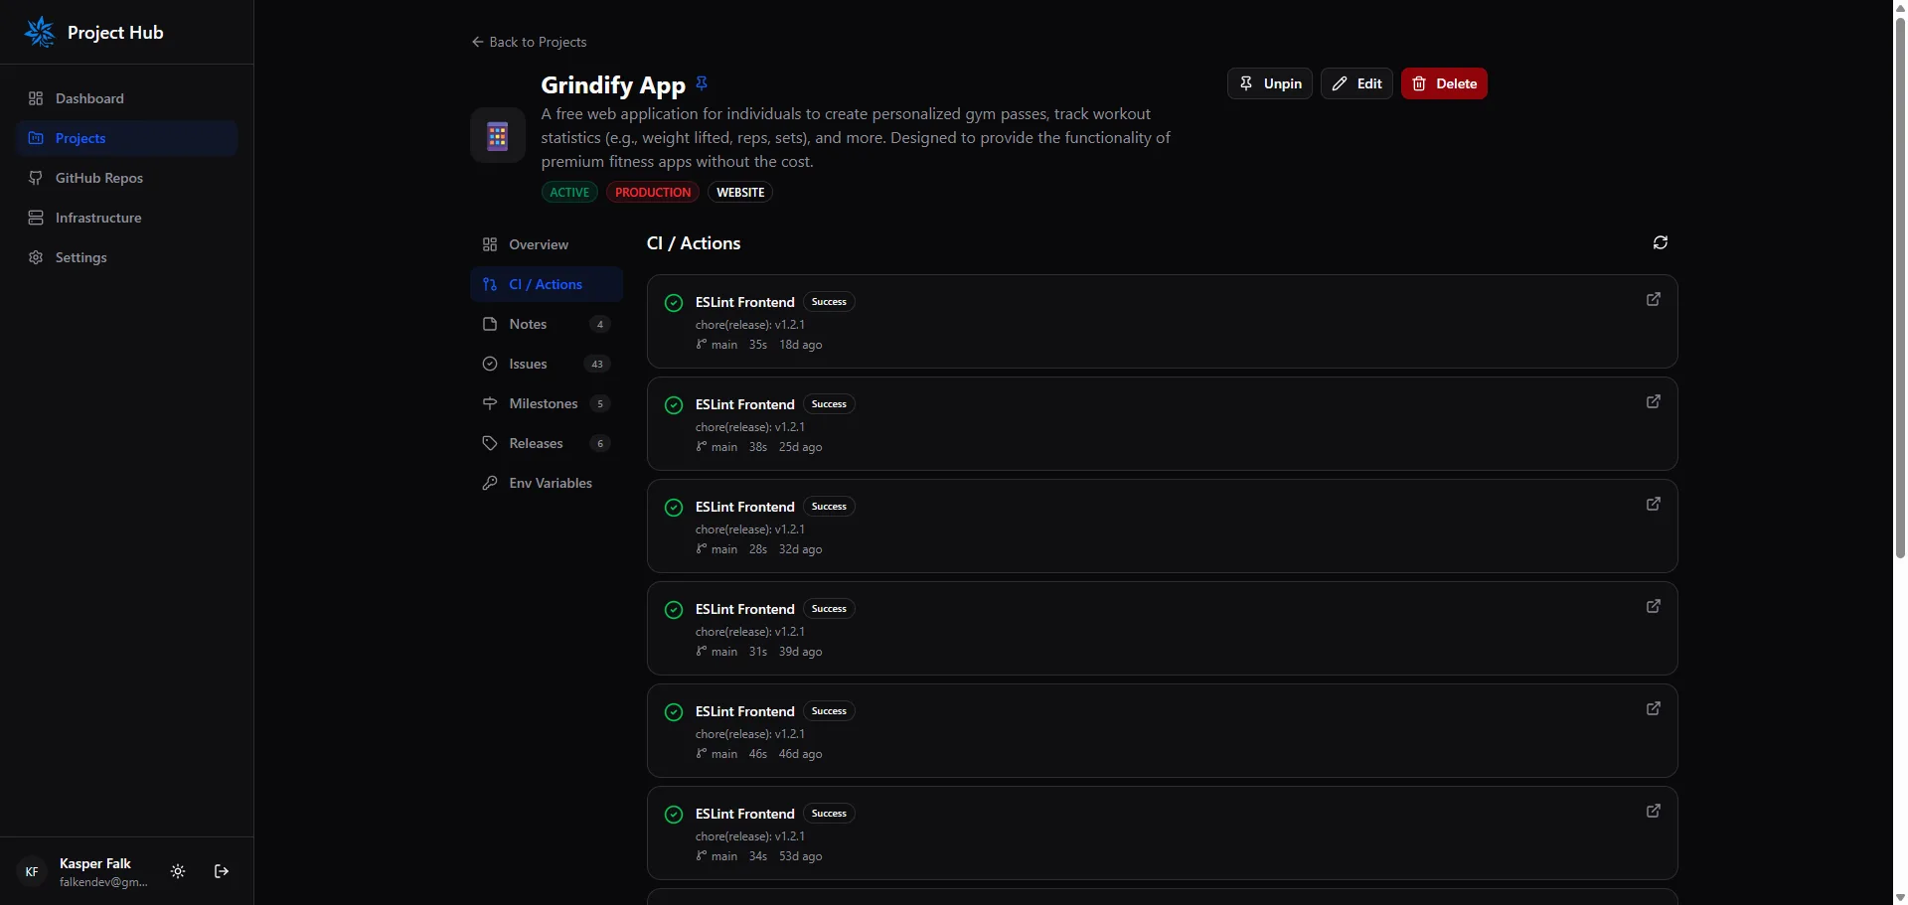Click success check icon of 46d ago run
Viewport: 1908px width, 905px height.
click(674, 712)
